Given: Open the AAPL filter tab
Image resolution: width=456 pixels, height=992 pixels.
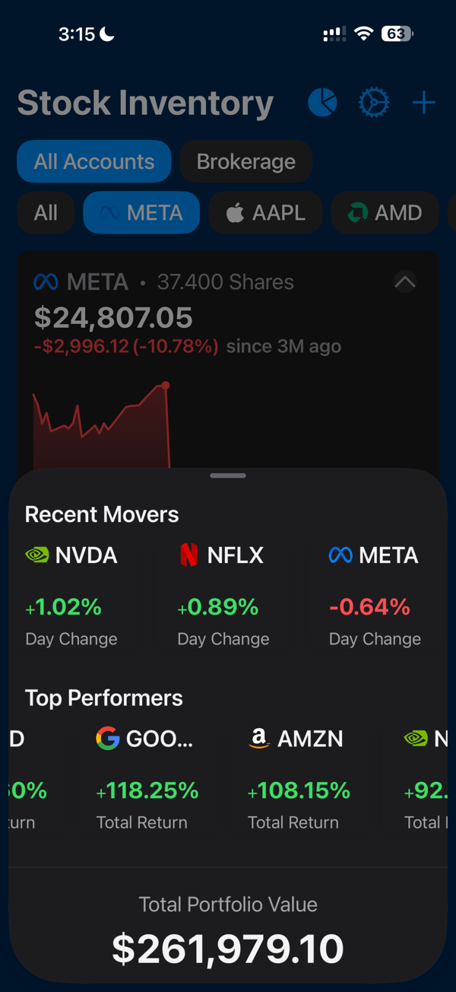Looking at the screenshot, I should 265,212.
